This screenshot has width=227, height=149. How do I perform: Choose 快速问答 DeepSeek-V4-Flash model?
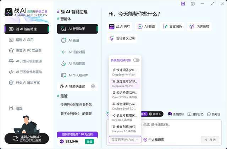click(125, 72)
